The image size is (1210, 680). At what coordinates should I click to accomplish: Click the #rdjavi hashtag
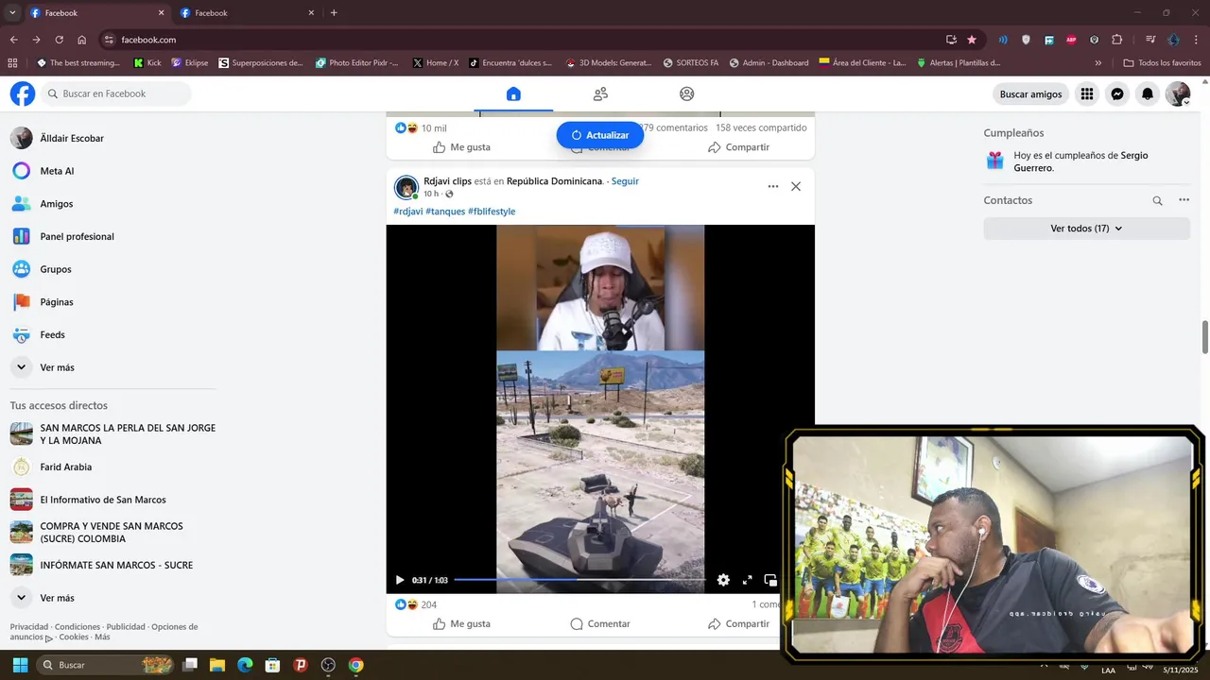pyautogui.click(x=407, y=212)
